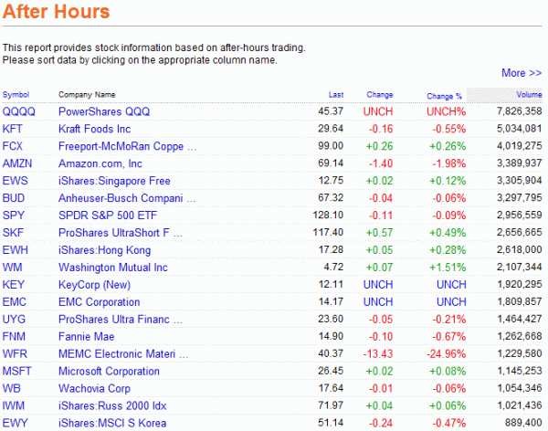548x431 pixels.
Task: Open Washington Mutual Inc link
Action: coord(113,267)
